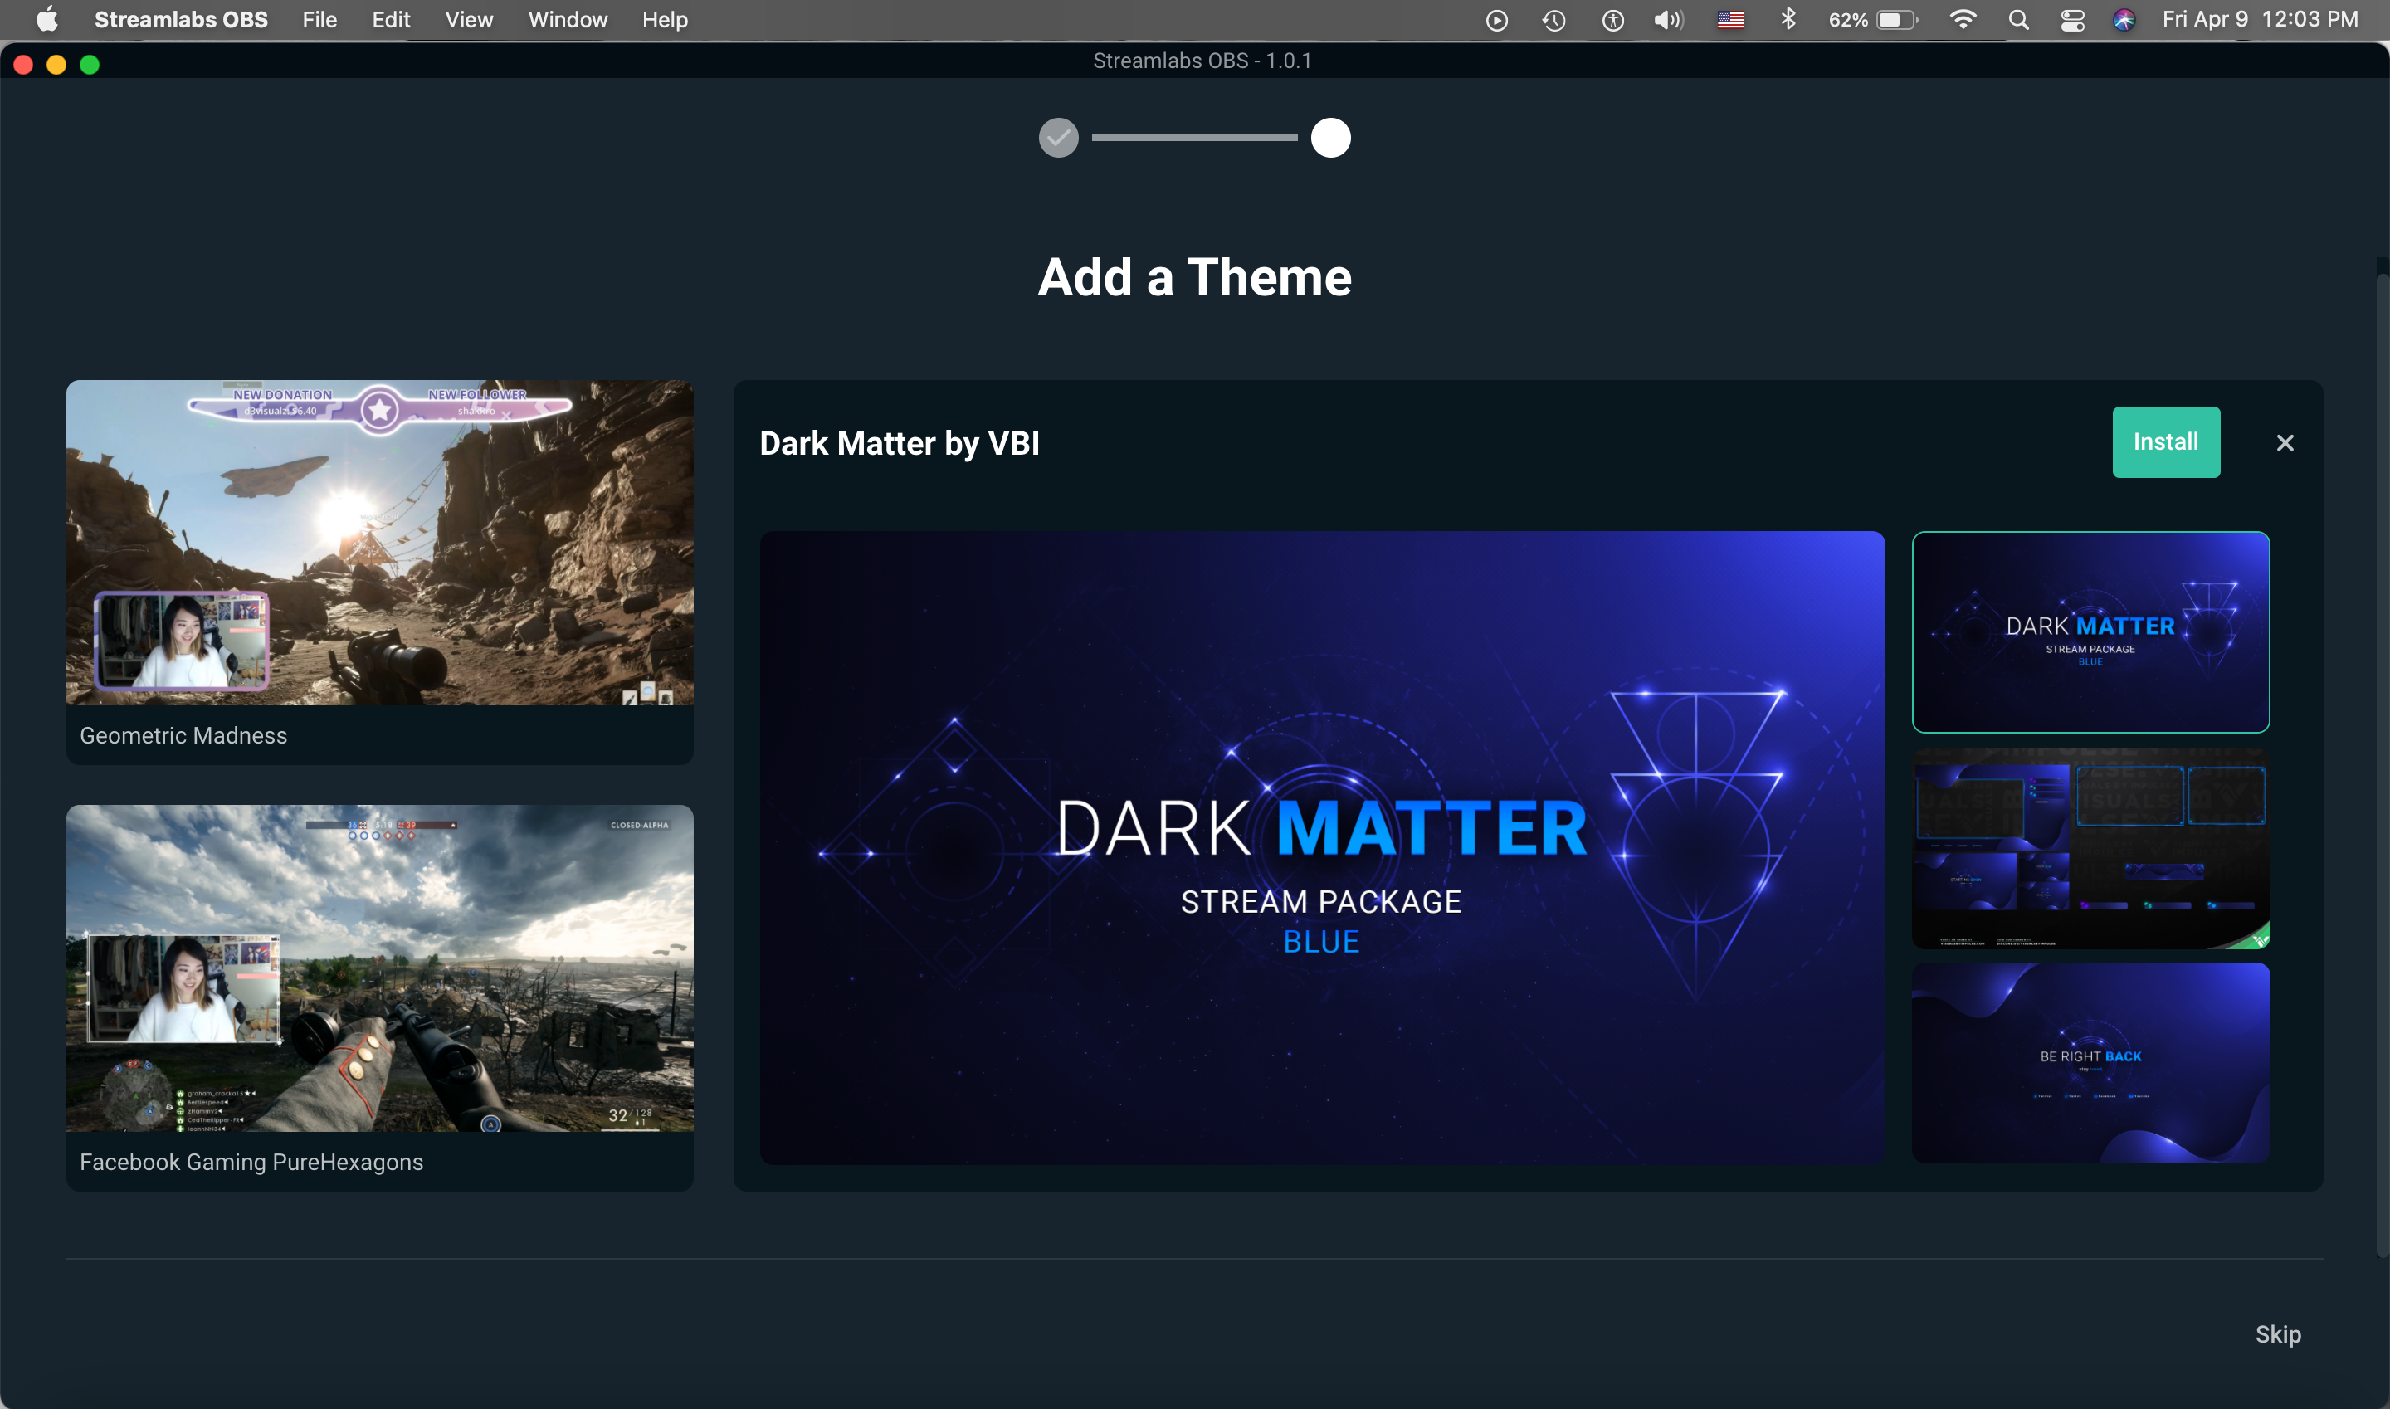This screenshot has height=1409, width=2390.
Task: Click the current step circle in progress bar
Action: point(1330,139)
